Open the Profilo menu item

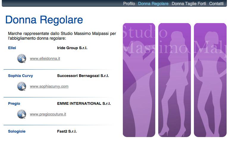pyautogui.click(x=129, y=4)
